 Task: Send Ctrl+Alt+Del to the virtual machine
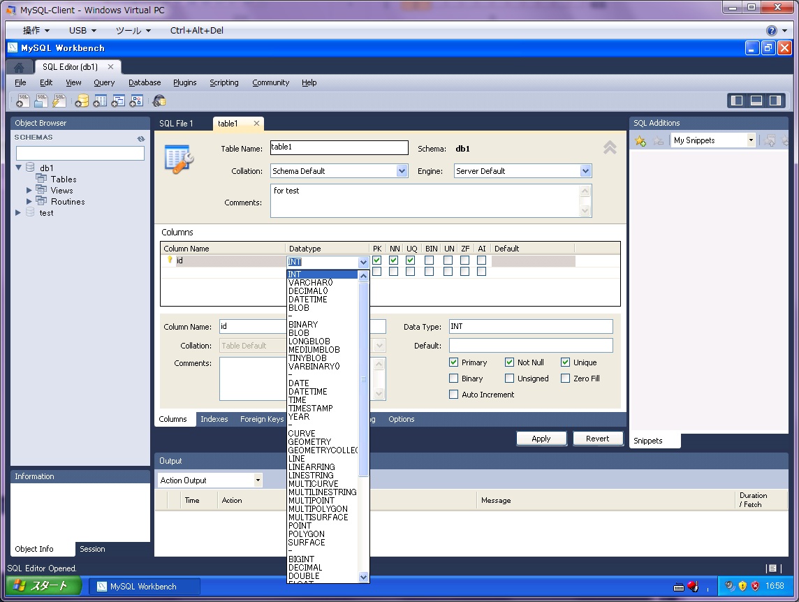coord(197,31)
